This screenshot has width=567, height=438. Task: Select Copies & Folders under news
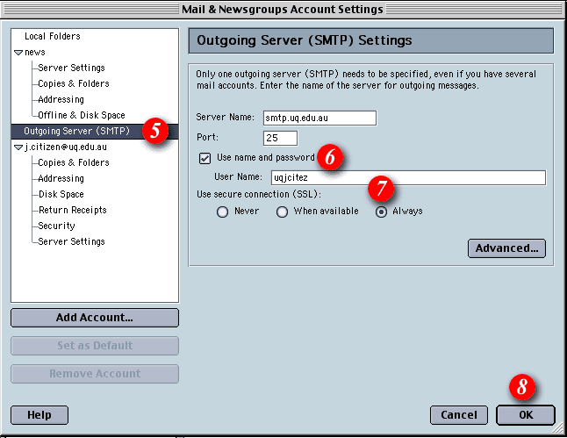(x=74, y=83)
